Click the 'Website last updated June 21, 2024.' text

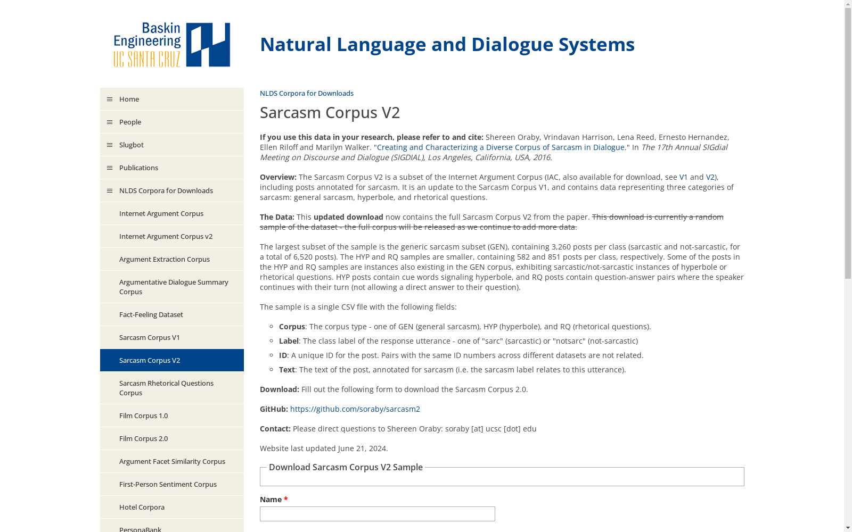click(324, 448)
